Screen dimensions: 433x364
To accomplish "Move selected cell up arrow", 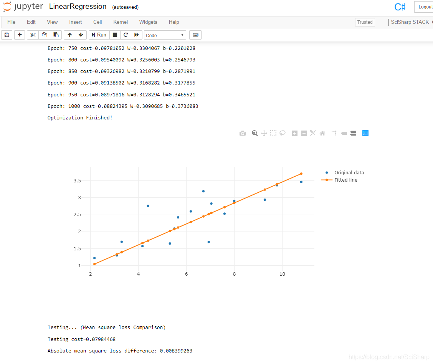I will pos(69,35).
